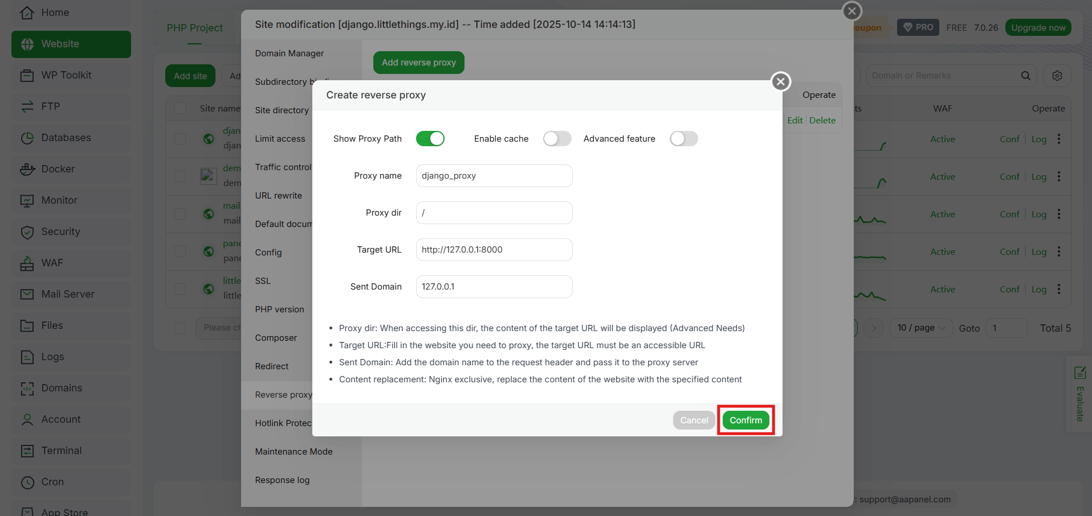Tick the fourth site row checkbox

click(180, 251)
